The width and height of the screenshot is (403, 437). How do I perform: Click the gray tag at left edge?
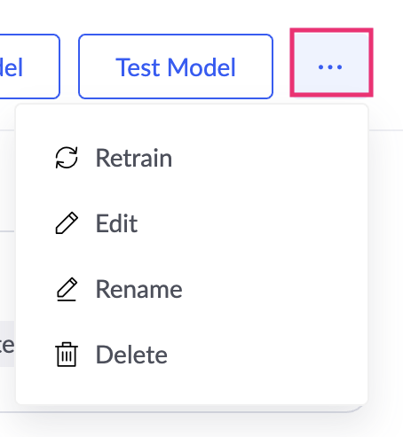tap(7, 344)
